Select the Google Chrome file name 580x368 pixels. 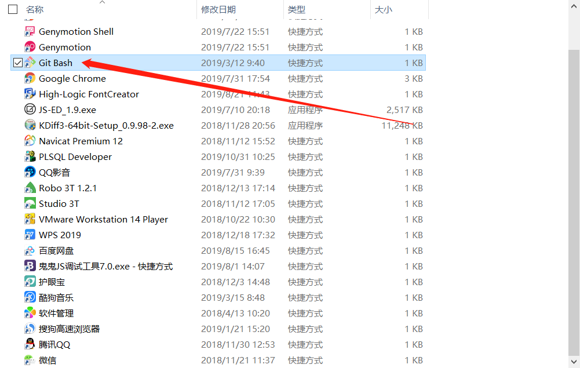coord(72,78)
